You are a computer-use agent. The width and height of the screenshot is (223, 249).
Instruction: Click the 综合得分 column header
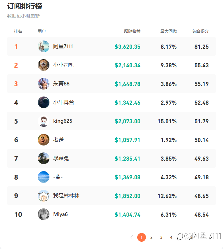[200, 31]
